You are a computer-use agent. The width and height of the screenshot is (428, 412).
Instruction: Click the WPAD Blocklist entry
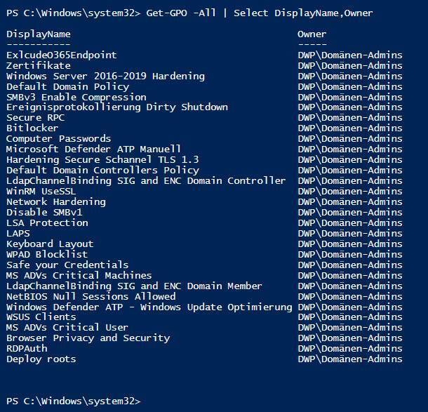coord(46,254)
